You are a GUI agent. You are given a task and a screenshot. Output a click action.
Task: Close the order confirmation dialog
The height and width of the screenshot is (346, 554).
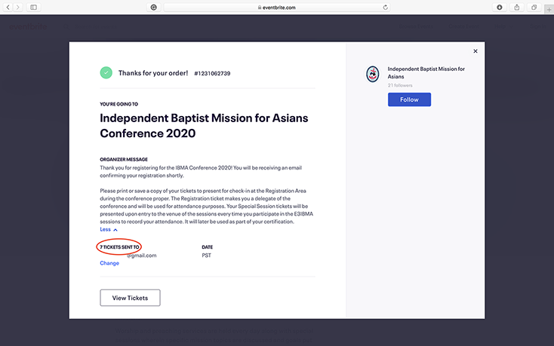pyautogui.click(x=476, y=51)
